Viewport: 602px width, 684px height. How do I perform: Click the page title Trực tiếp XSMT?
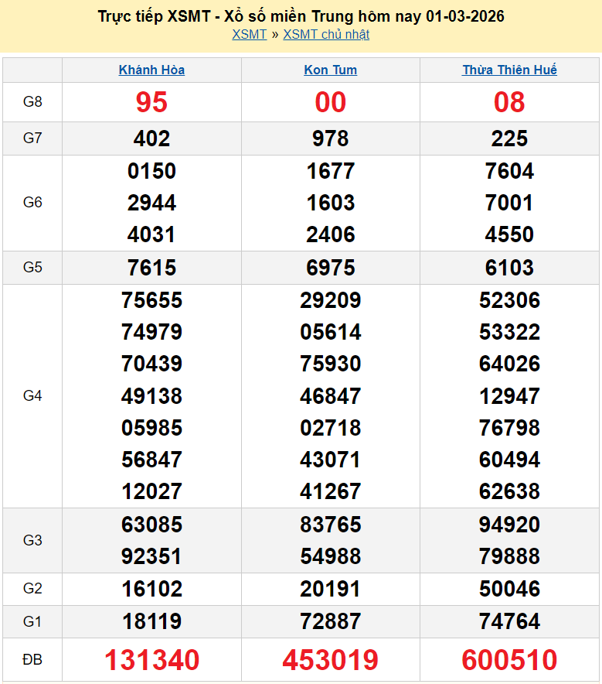click(x=301, y=16)
